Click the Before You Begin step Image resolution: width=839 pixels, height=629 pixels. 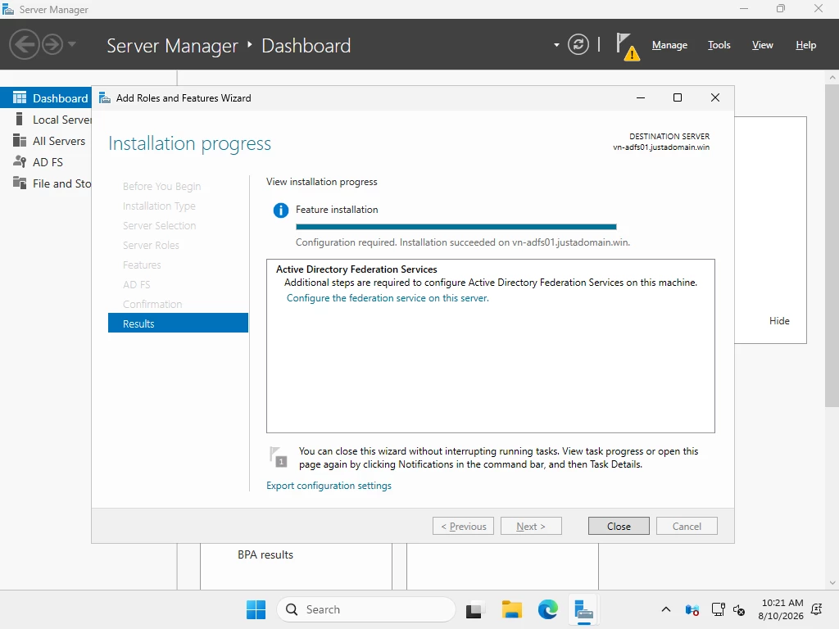161,186
